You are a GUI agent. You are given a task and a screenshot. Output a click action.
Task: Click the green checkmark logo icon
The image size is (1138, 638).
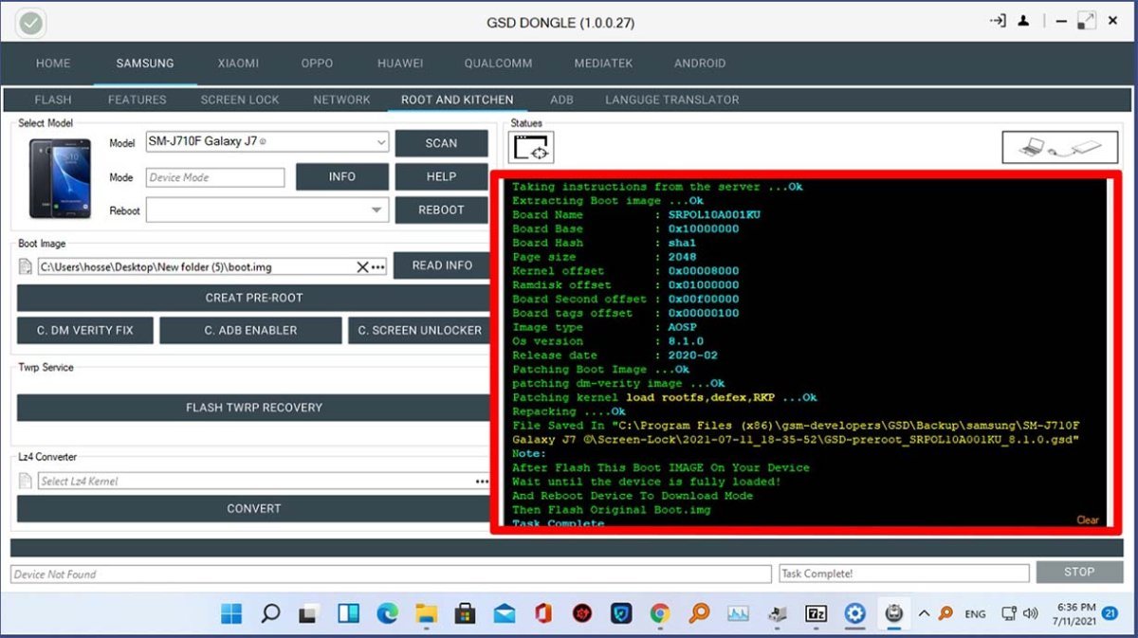(31, 23)
